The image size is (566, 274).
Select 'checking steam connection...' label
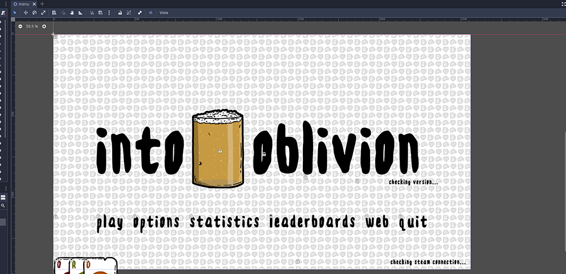[428, 262]
